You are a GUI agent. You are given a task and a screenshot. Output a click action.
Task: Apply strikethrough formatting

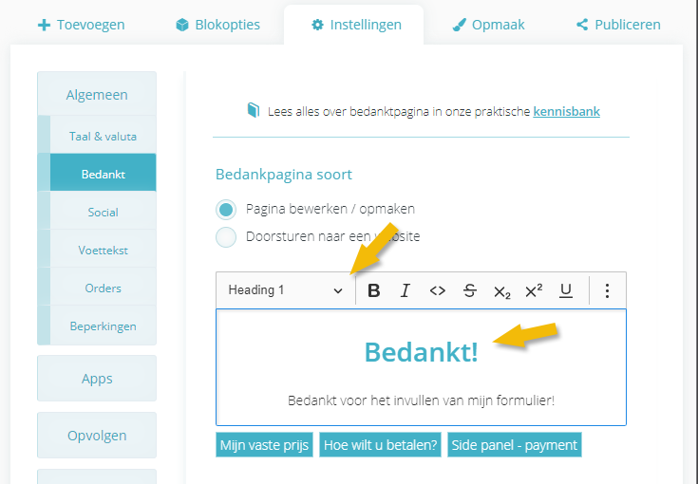tap(470, 290)
